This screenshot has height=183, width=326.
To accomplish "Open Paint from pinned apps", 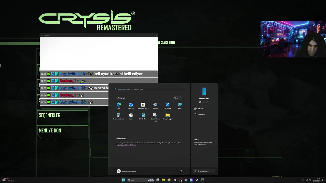I will [180, 106].
